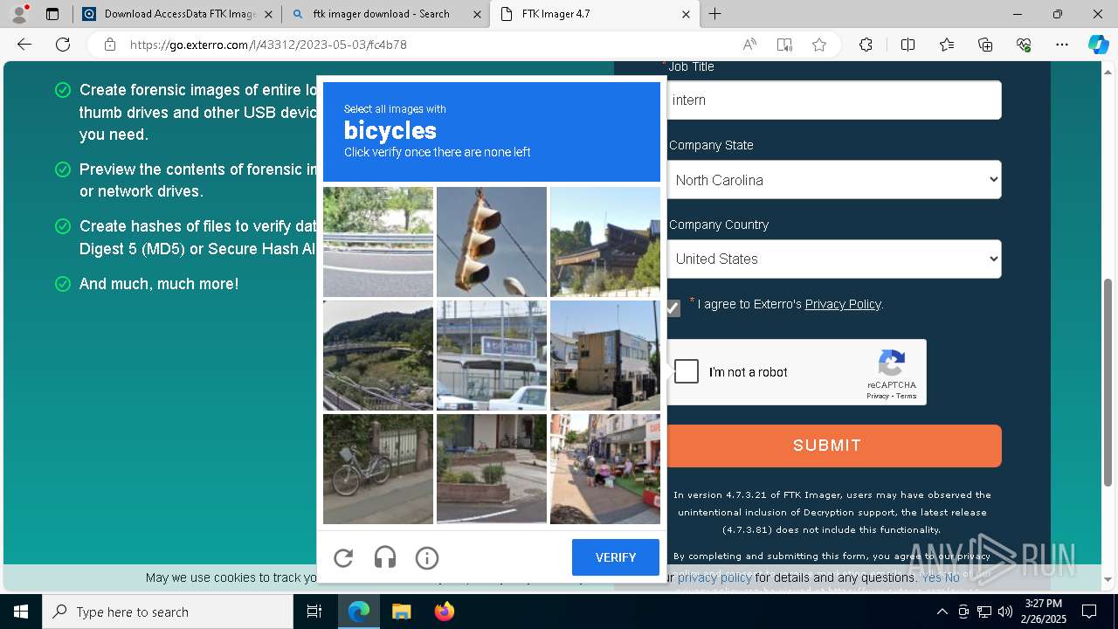
Task: Click the Job Title input field
Action: click(x=834, y=100)
